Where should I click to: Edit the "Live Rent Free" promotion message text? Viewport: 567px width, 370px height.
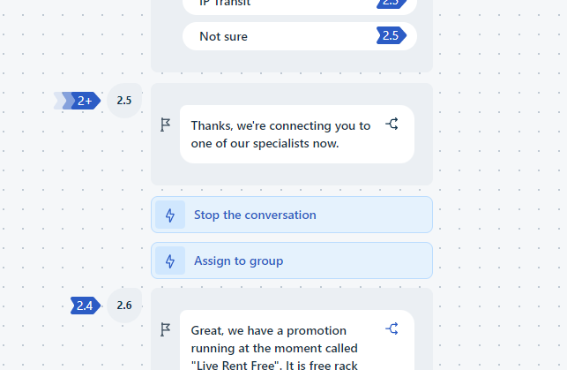coord(274,348)
